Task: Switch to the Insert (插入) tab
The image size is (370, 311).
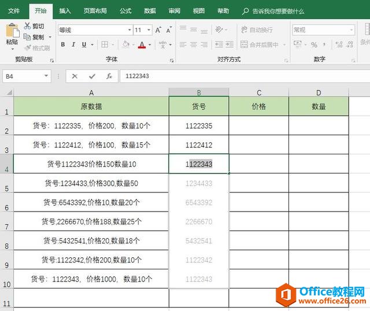Action: coord(65,11)
